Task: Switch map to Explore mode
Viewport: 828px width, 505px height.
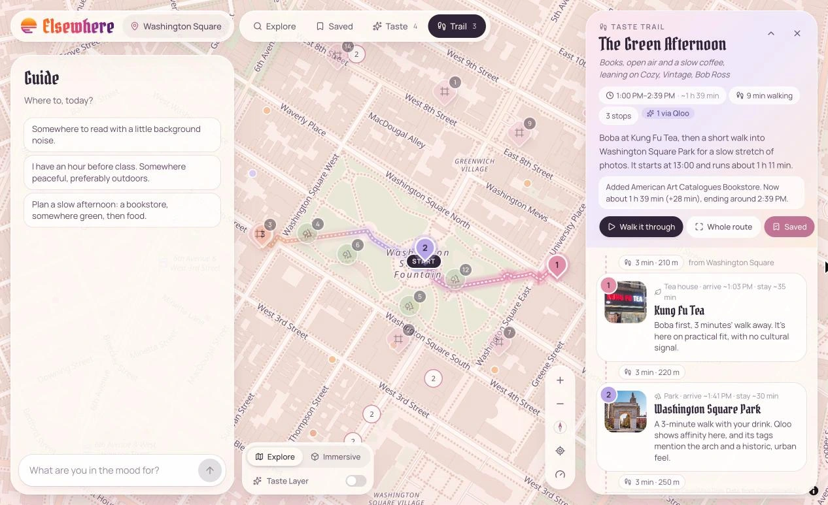Action: (x=275, y=457)
